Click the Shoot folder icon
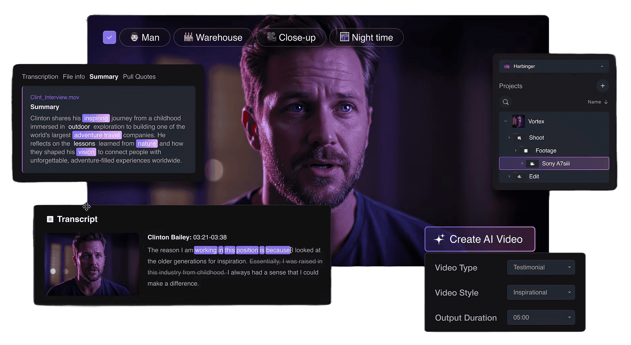 (519, 138)
